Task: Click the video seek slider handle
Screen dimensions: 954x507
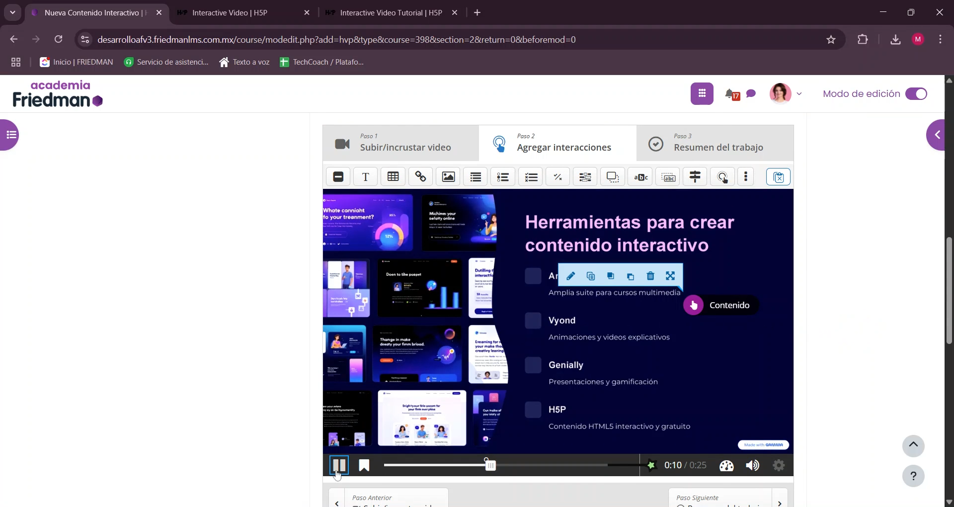Action: point(490,465)
